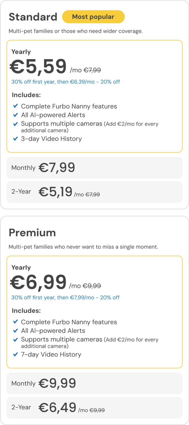Screen dimensions: 189x425
Task: Click Premium plan's AI-powered Alerts checkmark
Action: (16, 331)
